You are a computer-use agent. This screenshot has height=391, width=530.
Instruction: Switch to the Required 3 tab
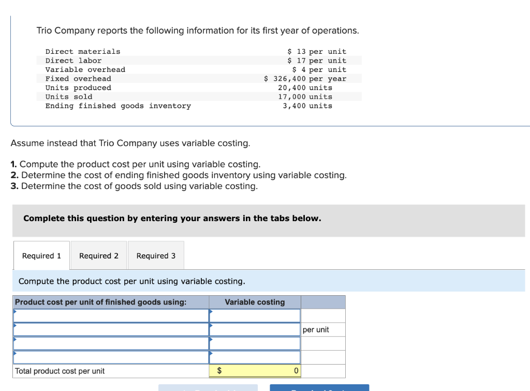click(156, 255)
